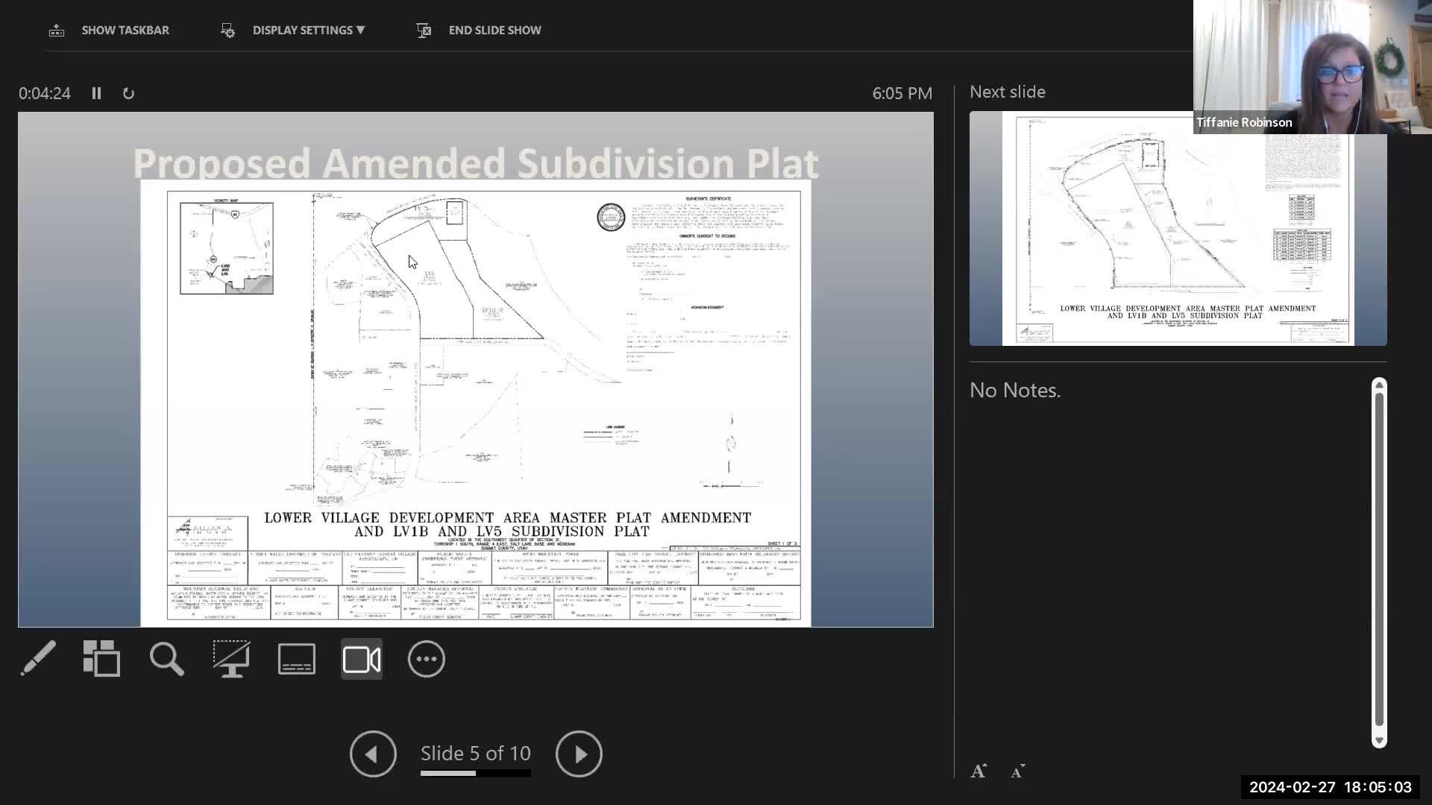The image size is (1432, 805).
Task: Open slide navigator via Slide 5 of 10
Action: pos(476,754)
